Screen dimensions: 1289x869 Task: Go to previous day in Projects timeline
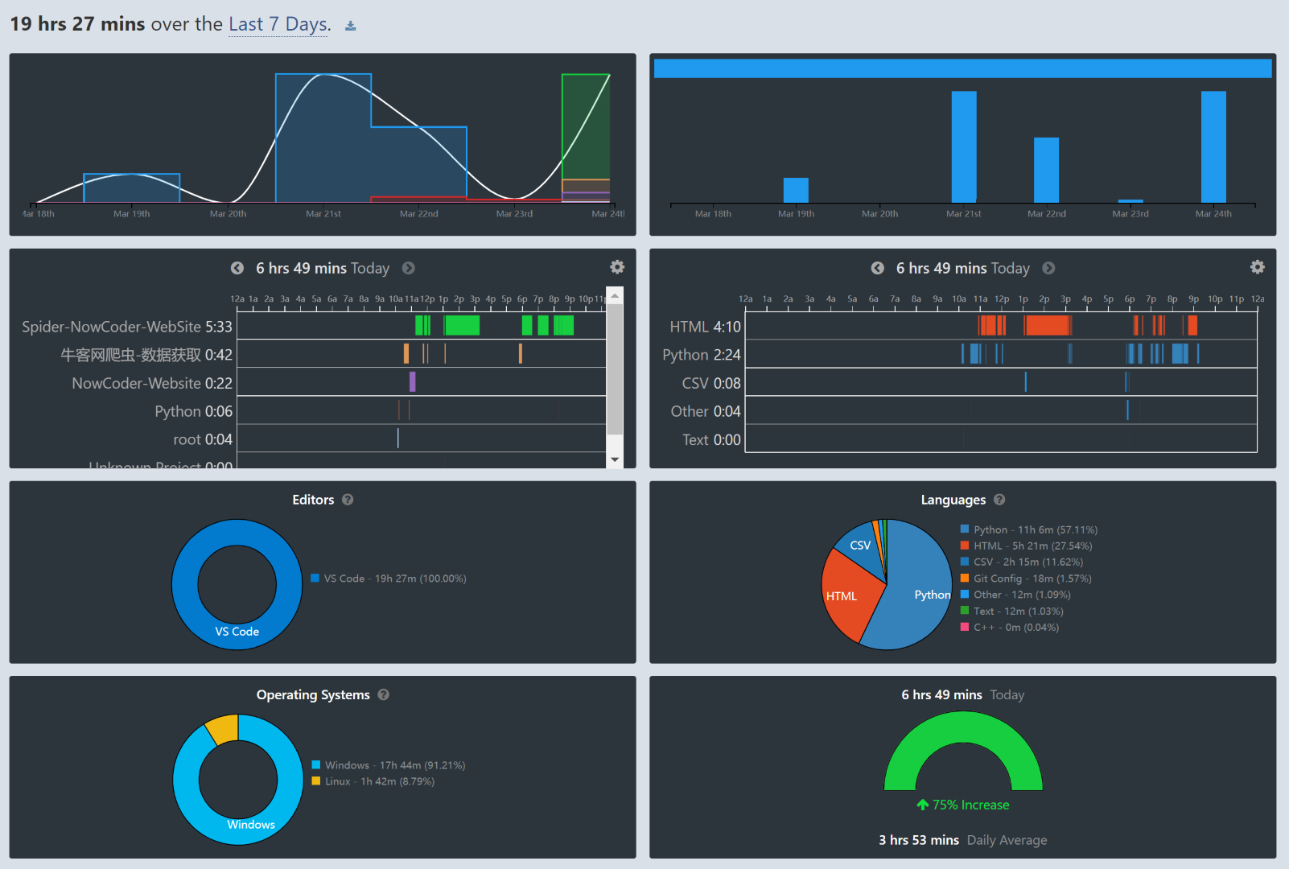(x=237, y=268)
